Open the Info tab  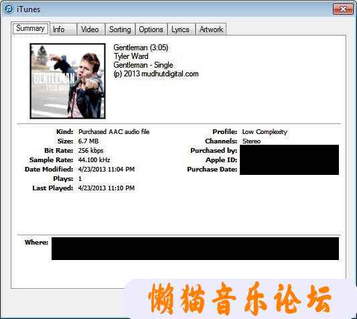tap(63, 29)
